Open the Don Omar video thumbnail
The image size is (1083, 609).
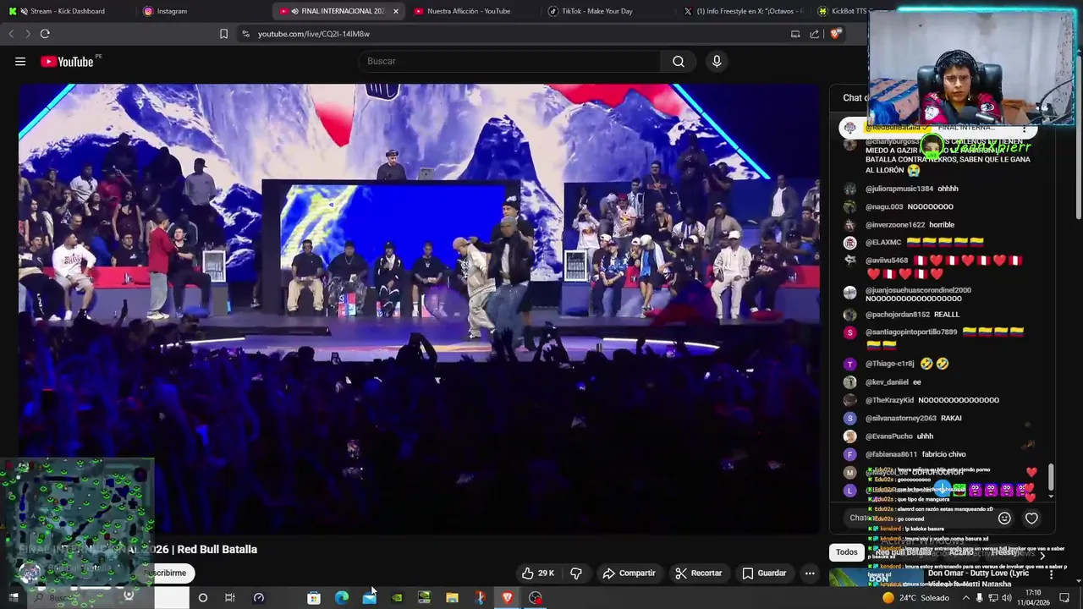876,578
